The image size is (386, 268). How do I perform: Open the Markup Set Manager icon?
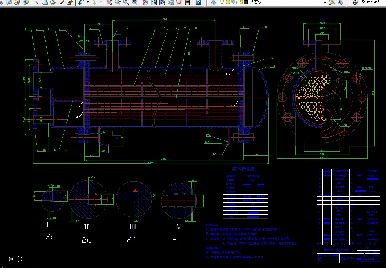pos(179,3)
